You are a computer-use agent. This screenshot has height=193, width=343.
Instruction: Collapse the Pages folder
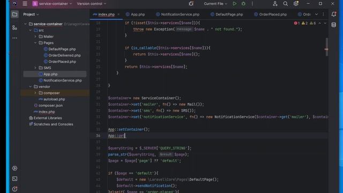click(35, 43)
